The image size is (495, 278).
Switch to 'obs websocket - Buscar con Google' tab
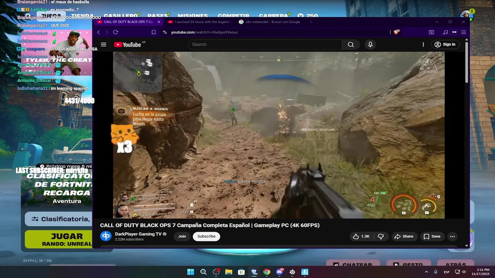(270, 22)
